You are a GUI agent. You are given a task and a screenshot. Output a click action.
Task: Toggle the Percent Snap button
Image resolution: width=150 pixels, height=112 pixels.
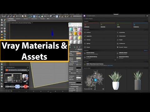[x=65, y=16]
